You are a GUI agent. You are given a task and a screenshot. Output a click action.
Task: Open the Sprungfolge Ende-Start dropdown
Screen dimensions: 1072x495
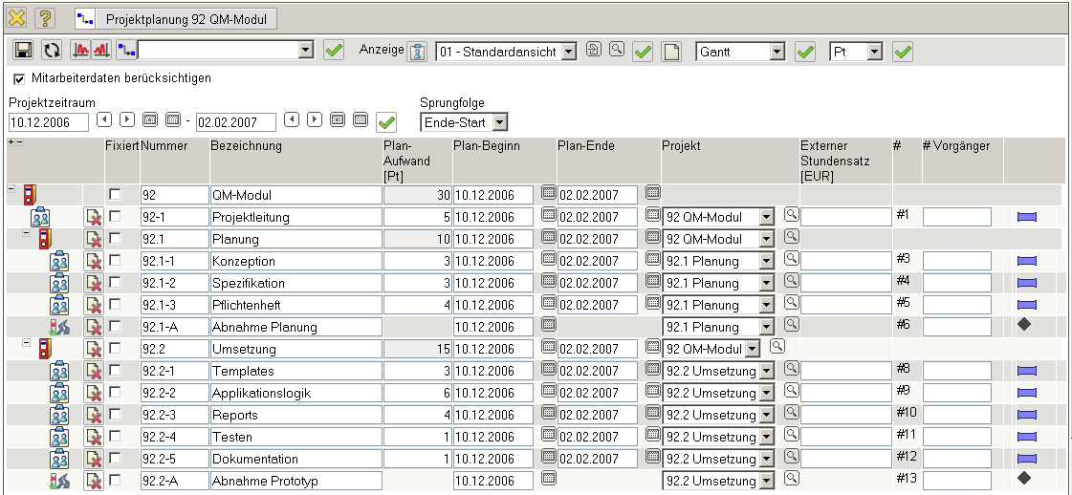(x=500, y=122)
